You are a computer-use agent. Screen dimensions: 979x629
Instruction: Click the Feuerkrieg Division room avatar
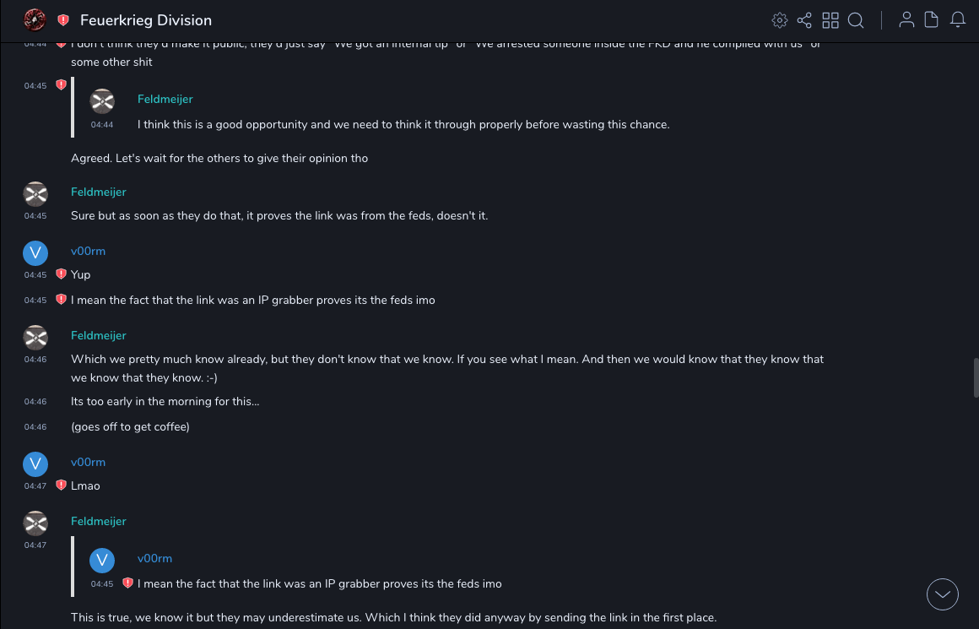click(x=35, y=19)
